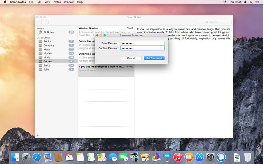263x164 pixels.
Task: Click the Enter Password field
Action: [x=143, y=43]
